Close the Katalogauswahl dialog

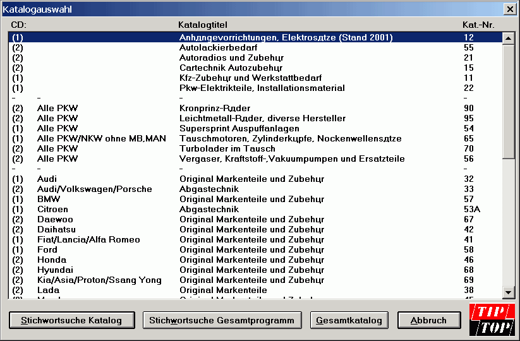(x=510, y=9)
